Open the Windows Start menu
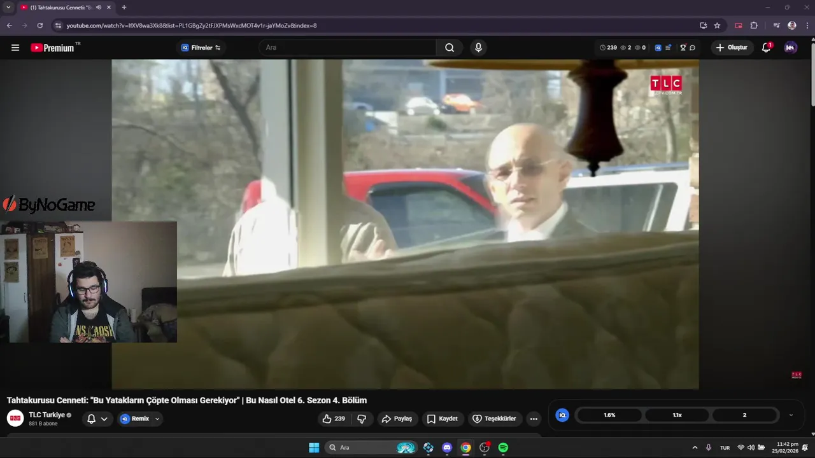Viewport: 815px width, 458px height. pos(314,448)
